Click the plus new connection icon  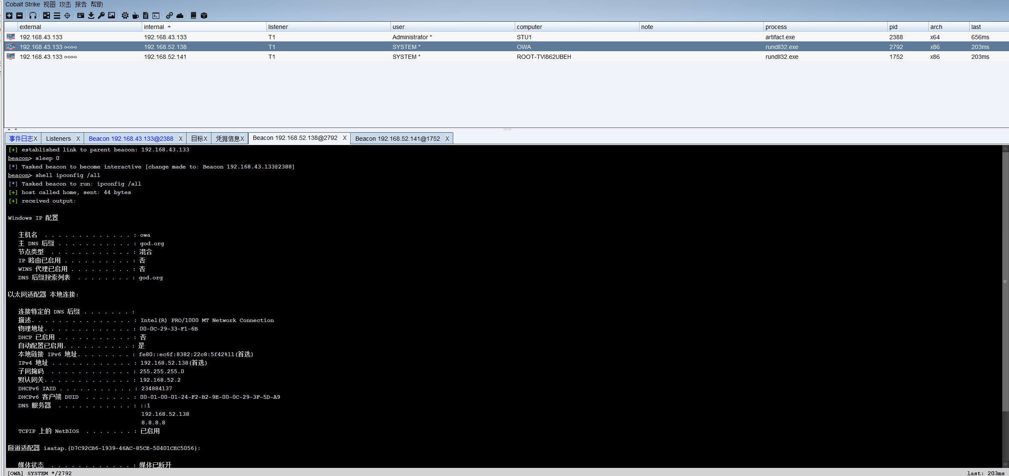[9, 15]
